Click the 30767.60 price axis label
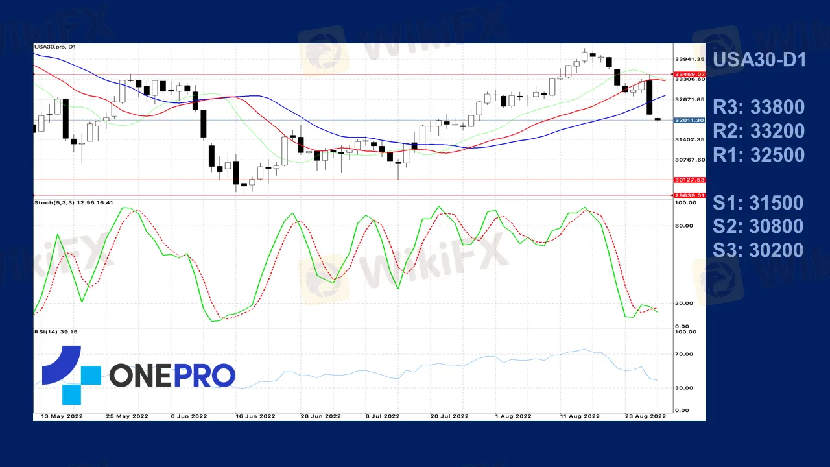Viewport: 830px width, 467px height. point(689,160)
